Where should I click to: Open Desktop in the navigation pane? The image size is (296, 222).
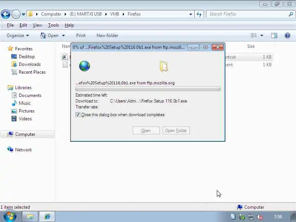click(27, 57)
